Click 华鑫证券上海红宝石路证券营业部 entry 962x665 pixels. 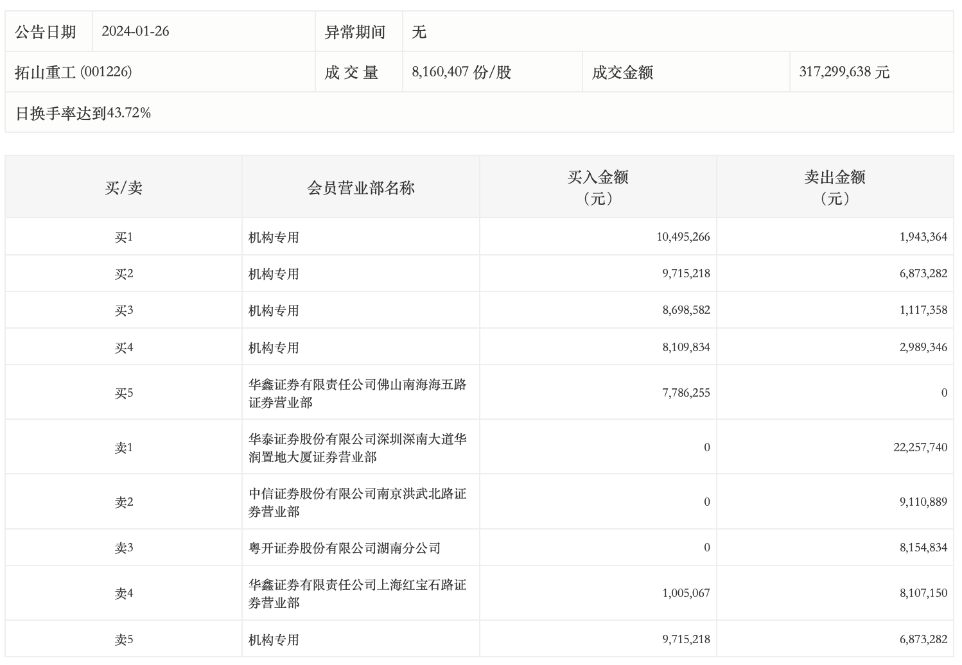click(357, 593)
